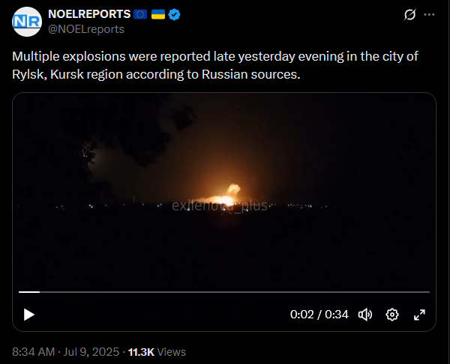This screenshot has height=364, width=450.
Task: Open the NR profile avatar
Action: (27, 22)
